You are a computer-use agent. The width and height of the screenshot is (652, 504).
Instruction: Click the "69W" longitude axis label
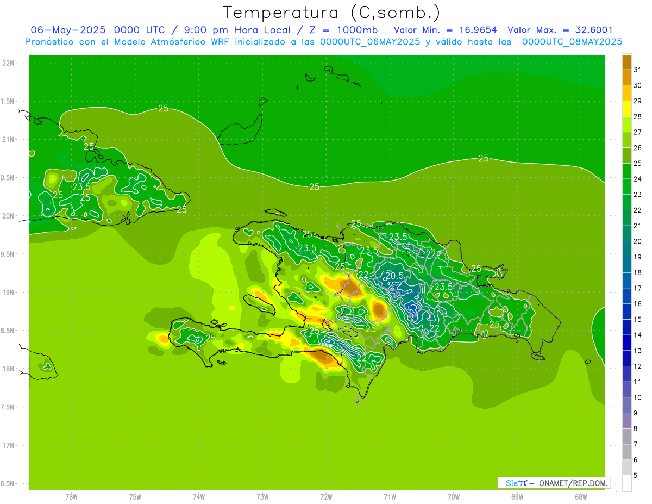tap(517, 497)
